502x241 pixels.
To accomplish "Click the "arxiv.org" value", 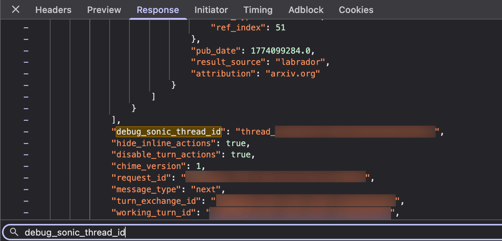I will click(x=293, y=73).
